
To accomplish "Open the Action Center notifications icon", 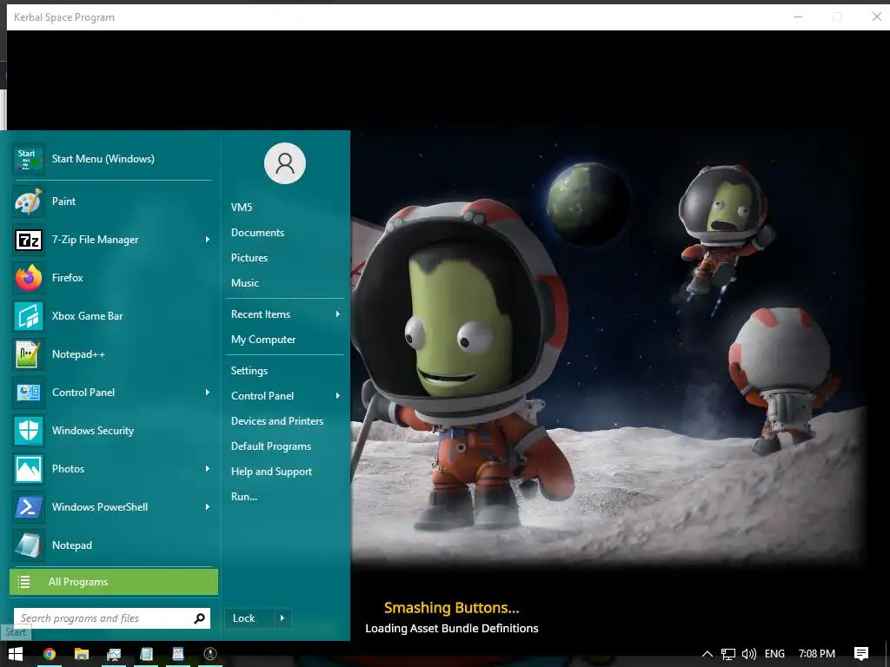I will pos(861,654).
